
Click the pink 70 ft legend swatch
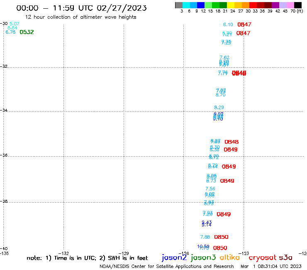[x=290, y=5]
